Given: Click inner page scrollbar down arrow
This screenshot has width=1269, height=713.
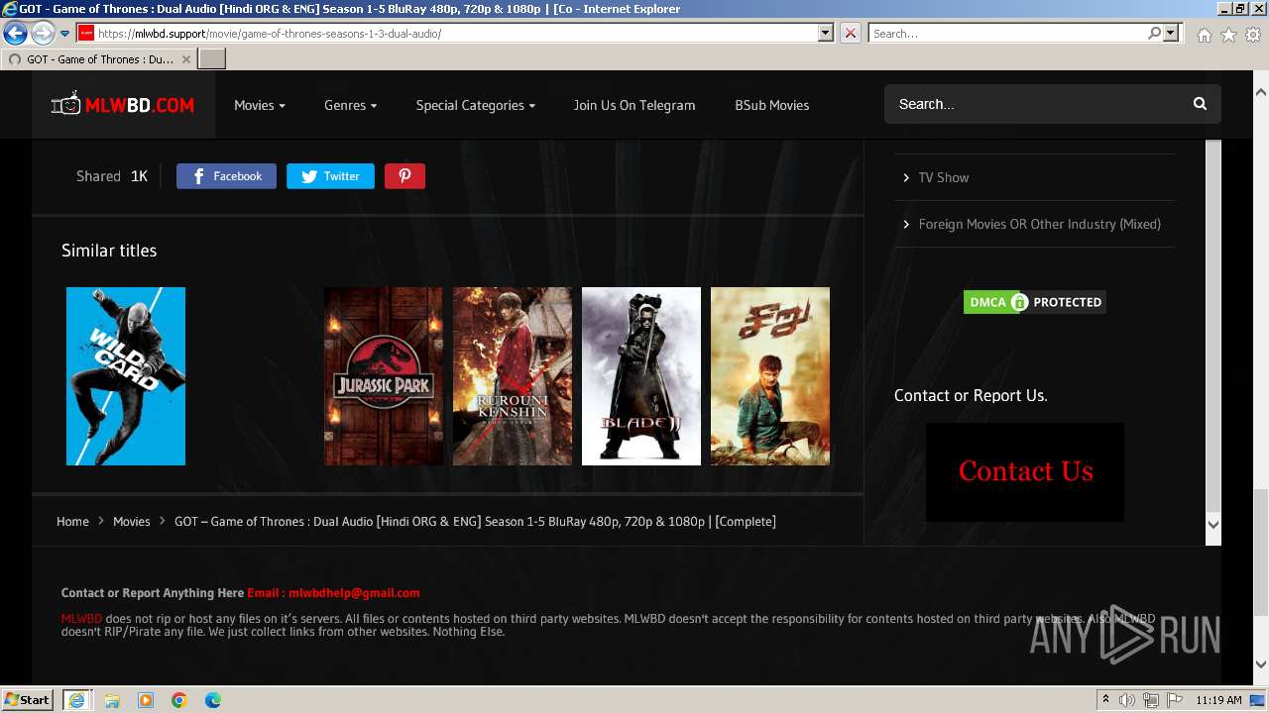Looking at the screenshot, I should click(1213, 525).
